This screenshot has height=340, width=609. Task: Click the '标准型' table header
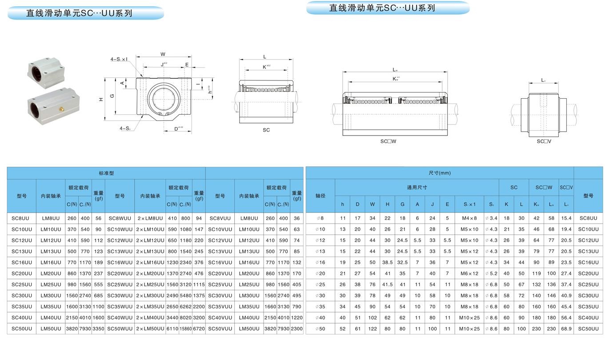click(x=106, y=173)
